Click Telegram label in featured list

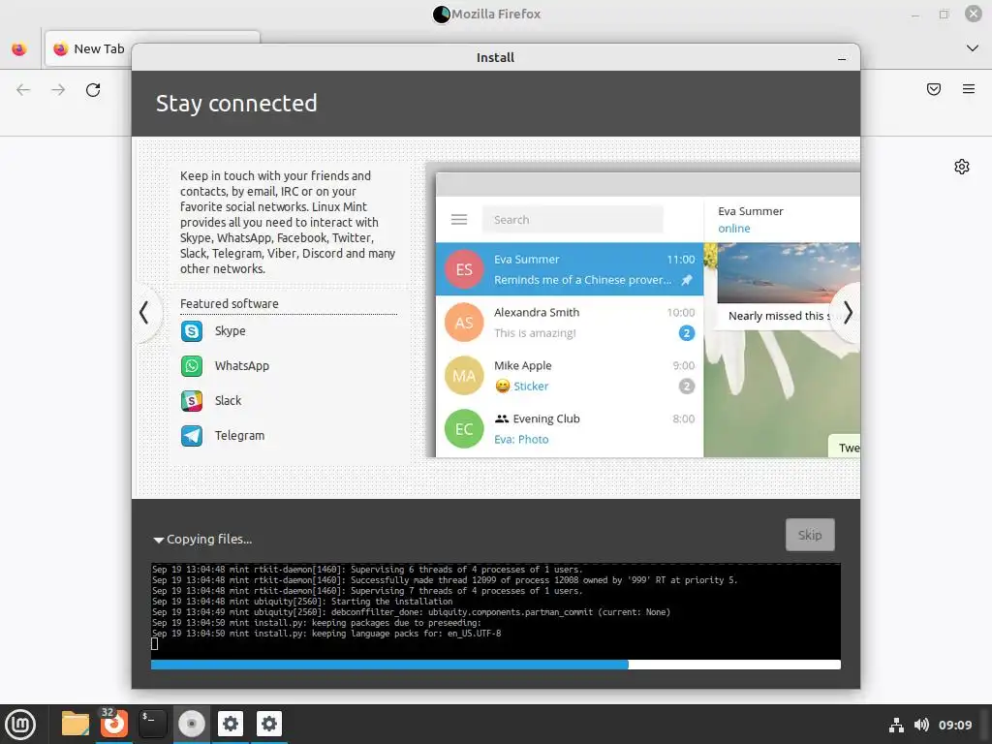[239, 435]
